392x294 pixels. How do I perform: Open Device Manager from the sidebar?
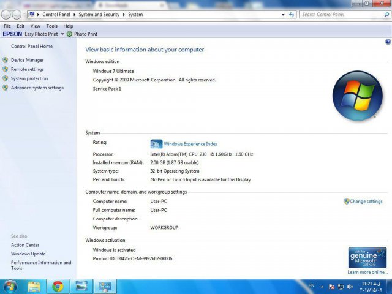[x=27, y=60]
